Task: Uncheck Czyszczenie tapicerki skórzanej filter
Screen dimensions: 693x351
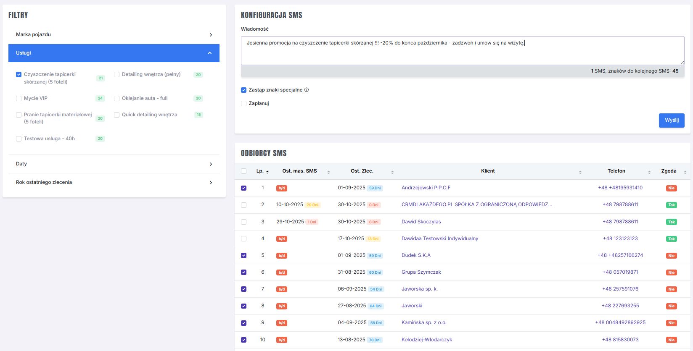Action: pyautogui.click(x=19, y=75)
